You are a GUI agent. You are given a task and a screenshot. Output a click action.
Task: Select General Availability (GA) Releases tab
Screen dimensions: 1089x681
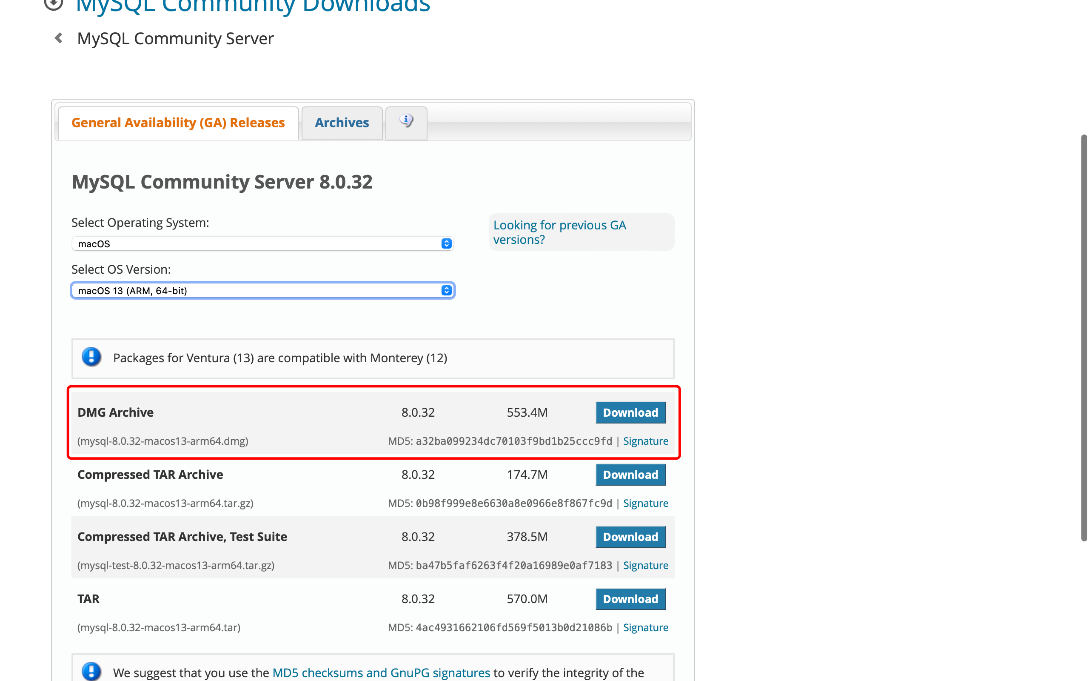(x=178, y=123)
